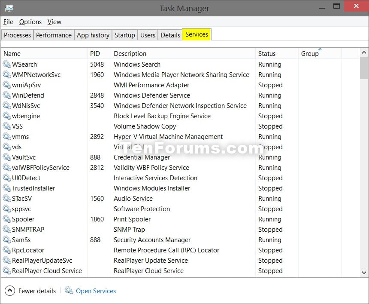Image resolution: width=369 pixels, height=304 pixels.
Task: Sort by the Group column header
Action: (320, 54)
